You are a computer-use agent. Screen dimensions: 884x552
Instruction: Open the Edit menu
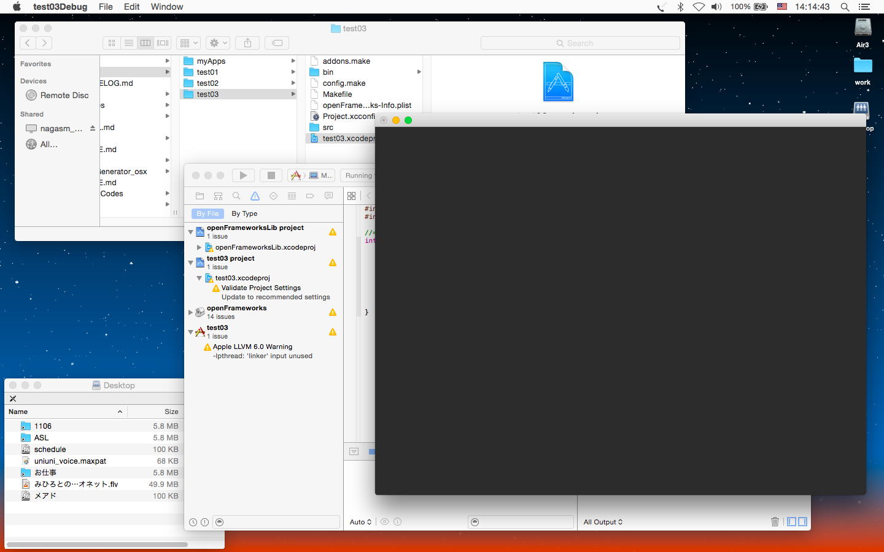pos(131,7)
